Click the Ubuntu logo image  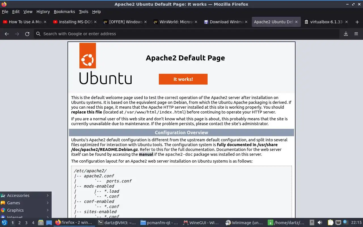click(105, 64)
